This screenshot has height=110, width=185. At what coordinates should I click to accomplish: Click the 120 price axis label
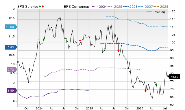click(x=173, y=12)
